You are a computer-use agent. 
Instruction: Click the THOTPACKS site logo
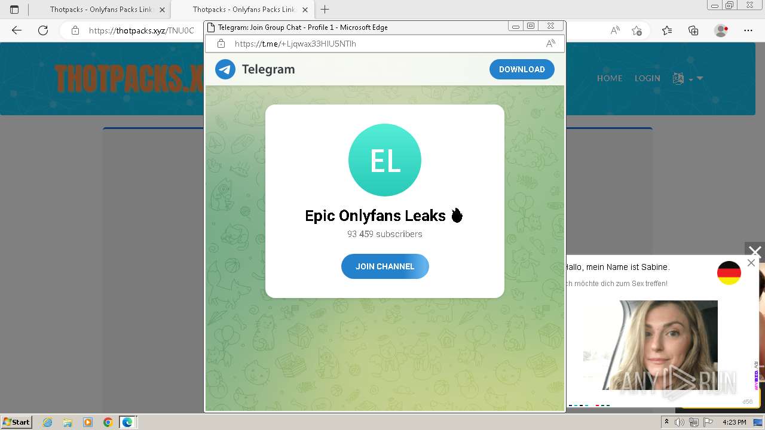129,78
